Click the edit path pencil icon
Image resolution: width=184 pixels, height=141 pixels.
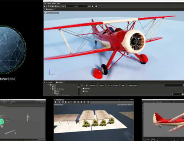[87, 85]
